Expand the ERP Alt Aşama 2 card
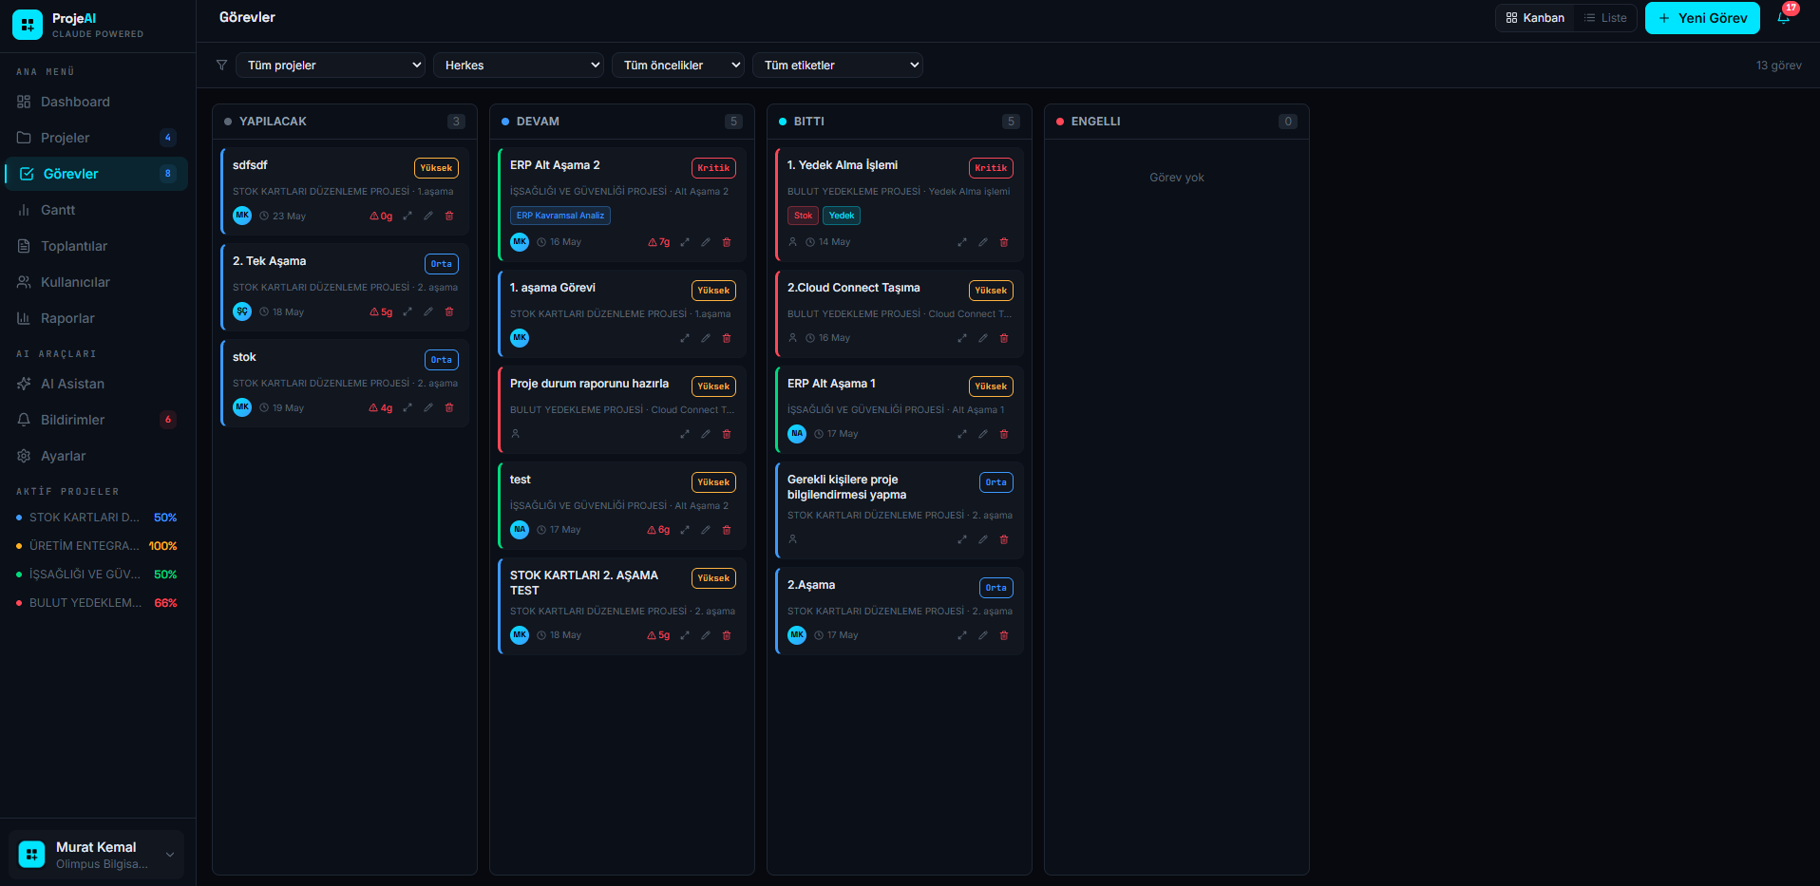The width and height of the screenshot is (1820, 886). (685, 242)
